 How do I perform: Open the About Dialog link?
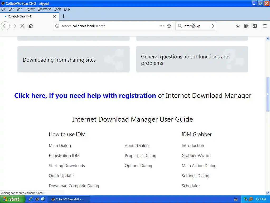pos(137,146)
